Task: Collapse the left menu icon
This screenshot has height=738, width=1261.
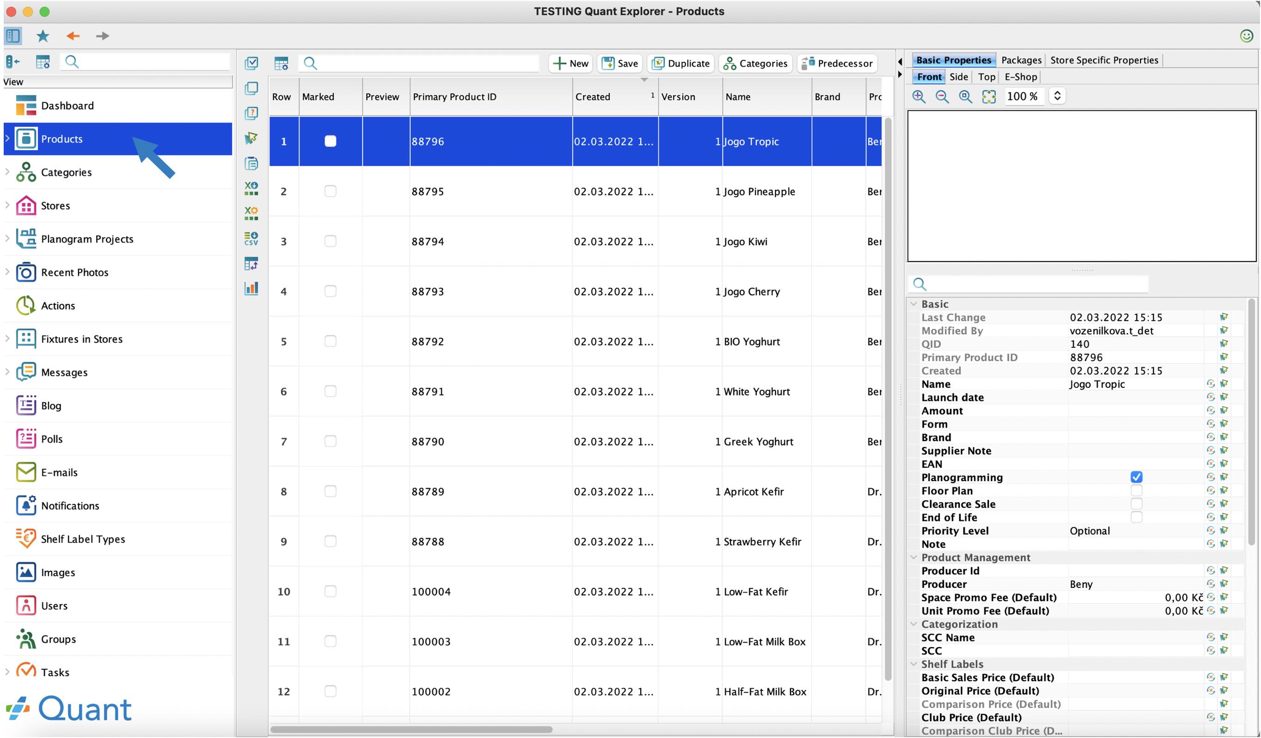Action: click(13, 62)
